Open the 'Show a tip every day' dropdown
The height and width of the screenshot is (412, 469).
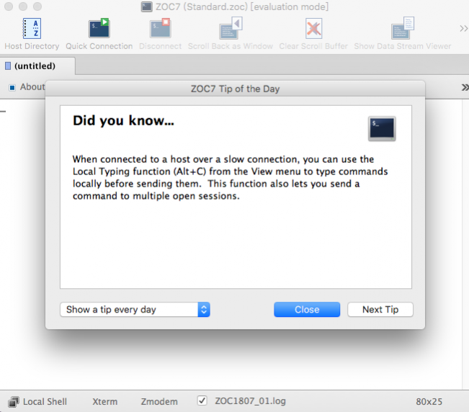[x=135, y=310]
